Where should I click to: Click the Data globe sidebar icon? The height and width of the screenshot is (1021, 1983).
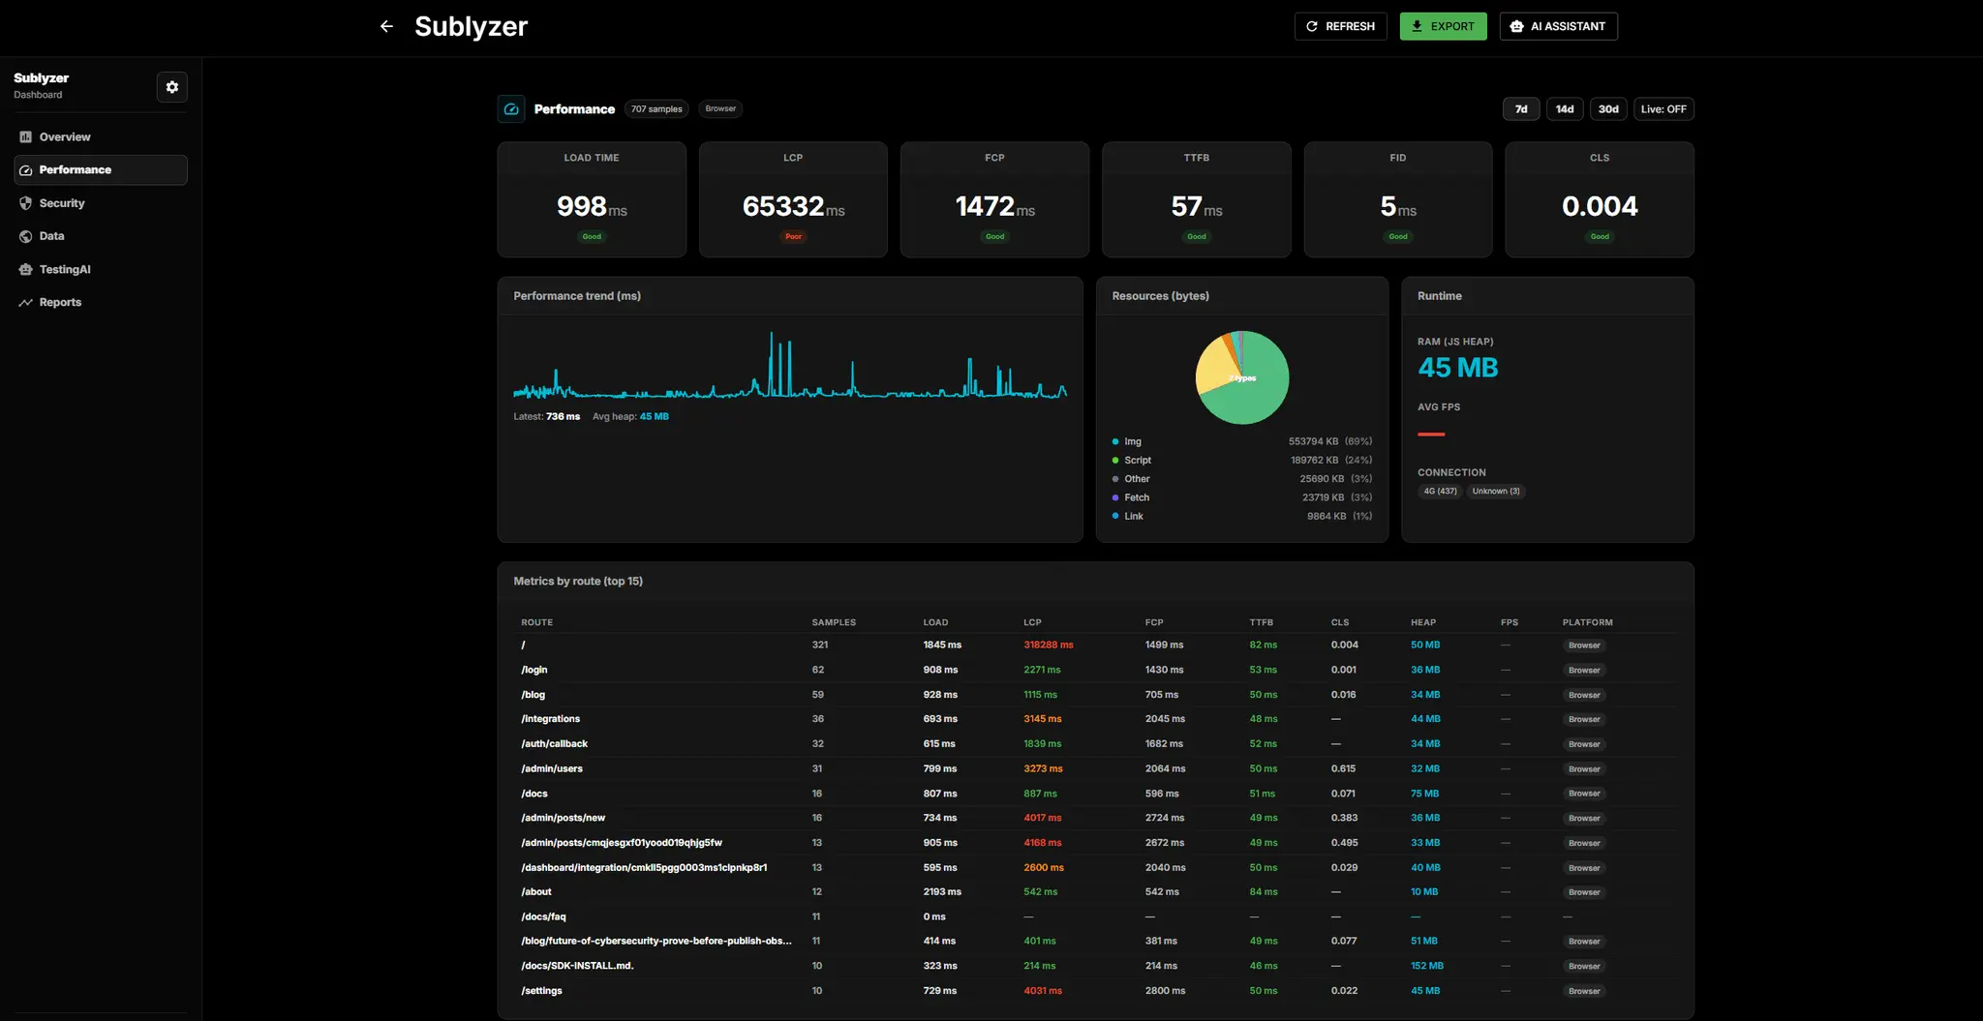tap(26, 236)
